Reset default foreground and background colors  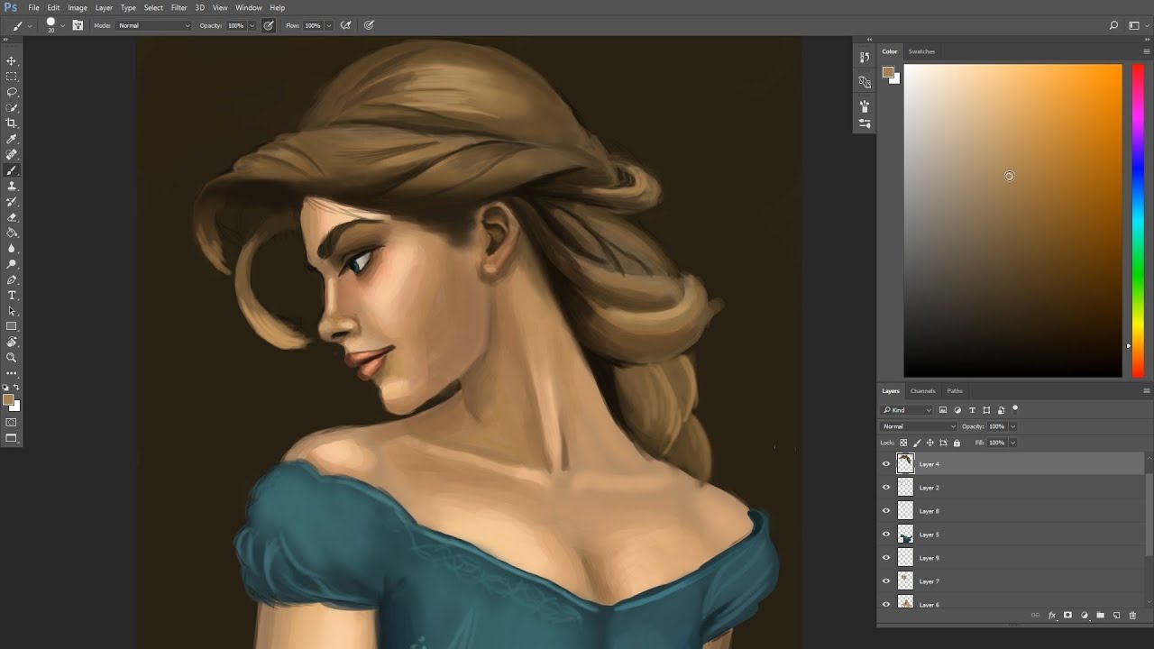tap(6, 388)
